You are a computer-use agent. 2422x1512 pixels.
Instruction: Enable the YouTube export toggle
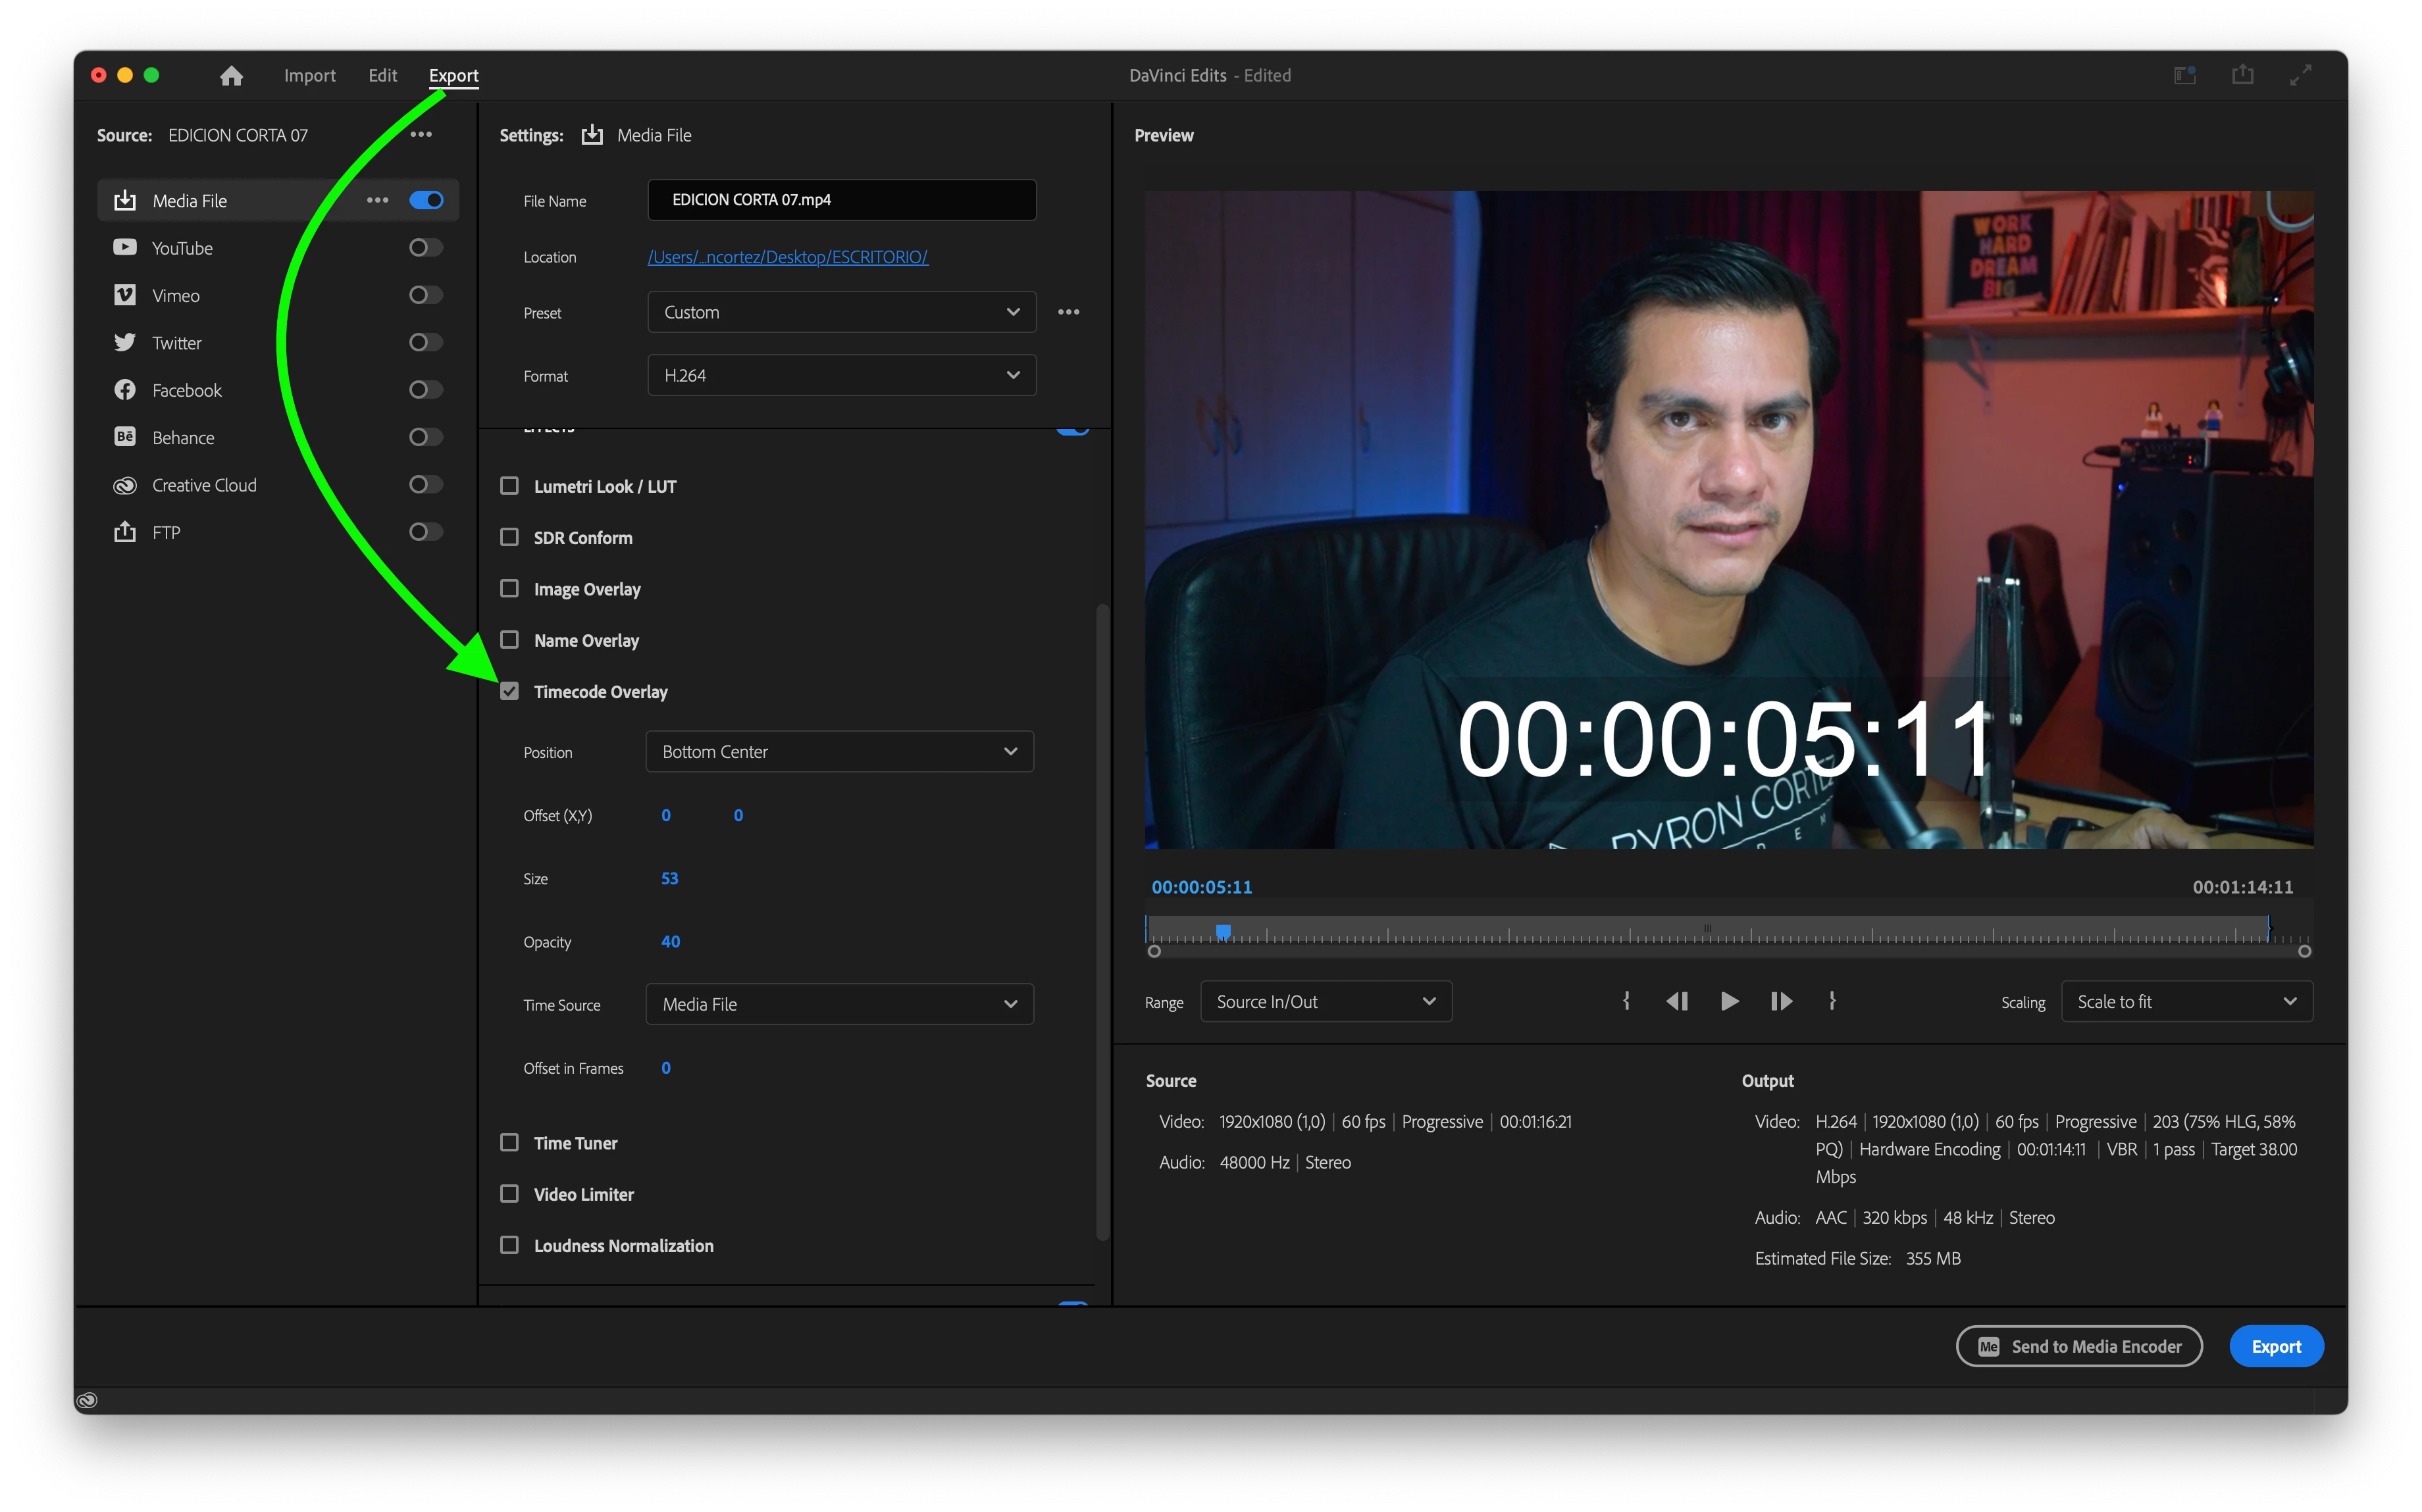tap(425, 247)
